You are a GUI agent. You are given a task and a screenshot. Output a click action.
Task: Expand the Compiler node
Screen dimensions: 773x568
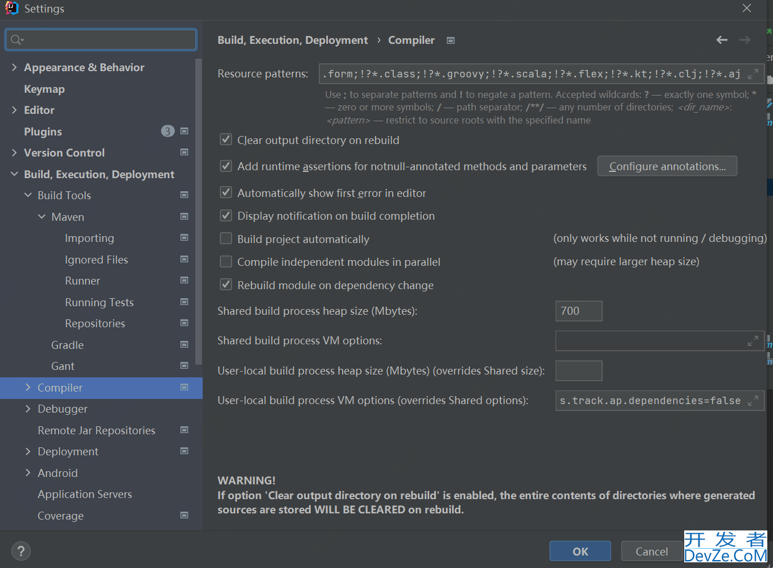point(28,388)
